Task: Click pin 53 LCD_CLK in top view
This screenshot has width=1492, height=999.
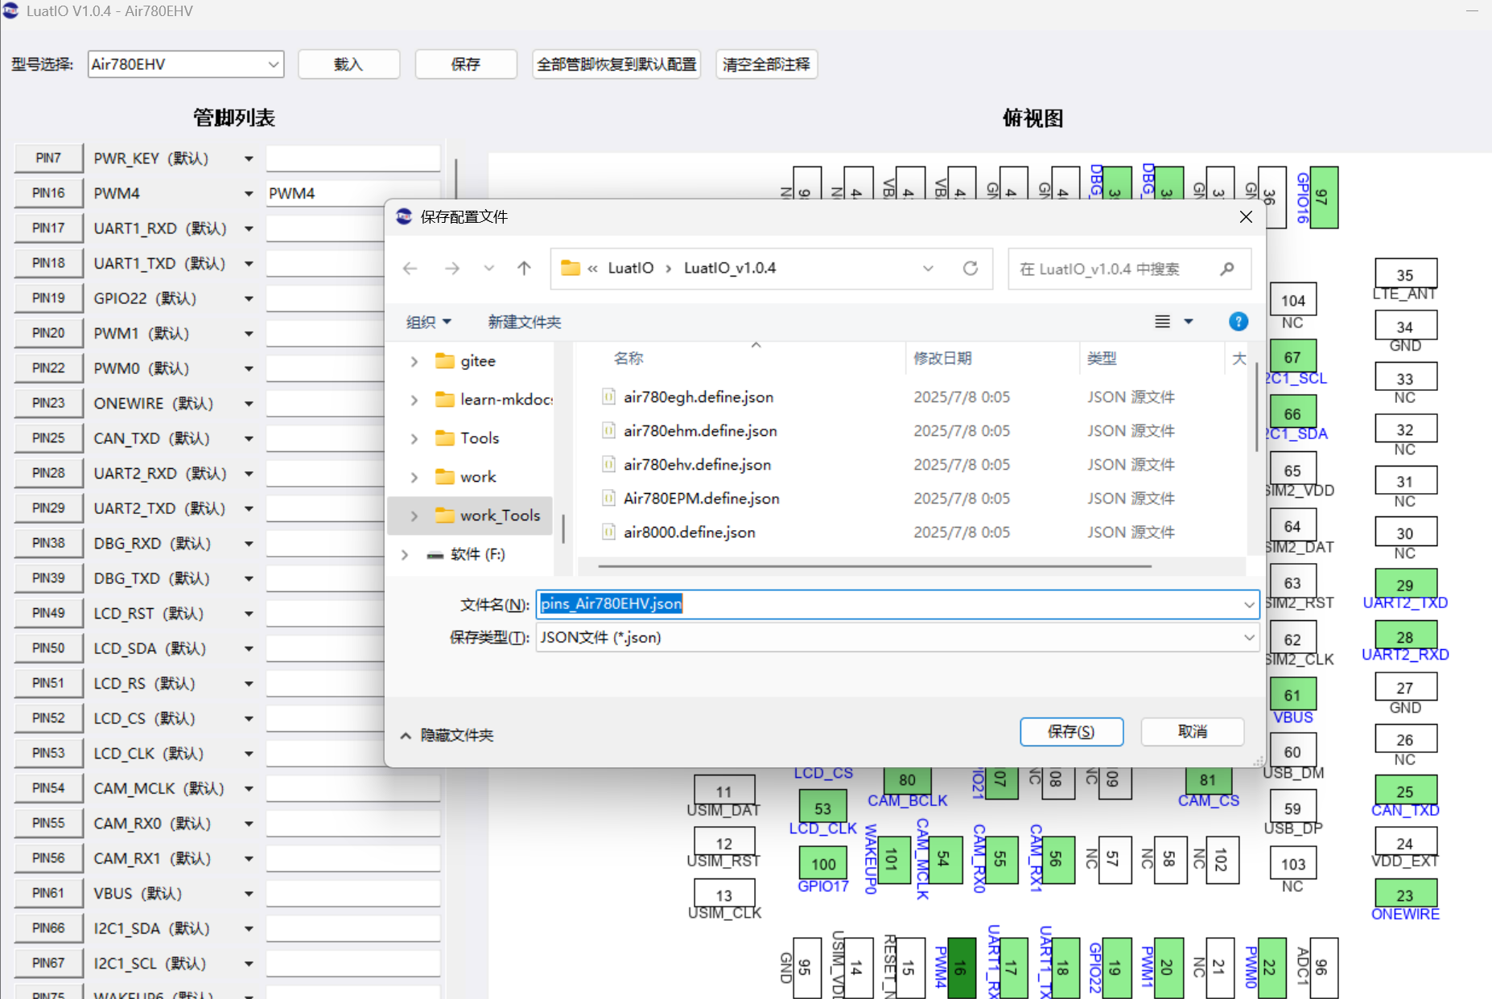Action: [822, 808]
